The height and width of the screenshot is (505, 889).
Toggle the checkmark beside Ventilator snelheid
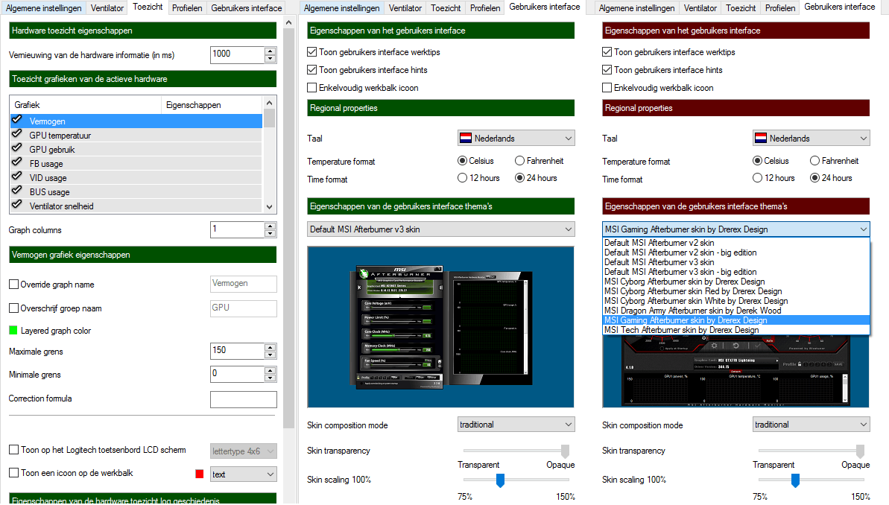17,205
